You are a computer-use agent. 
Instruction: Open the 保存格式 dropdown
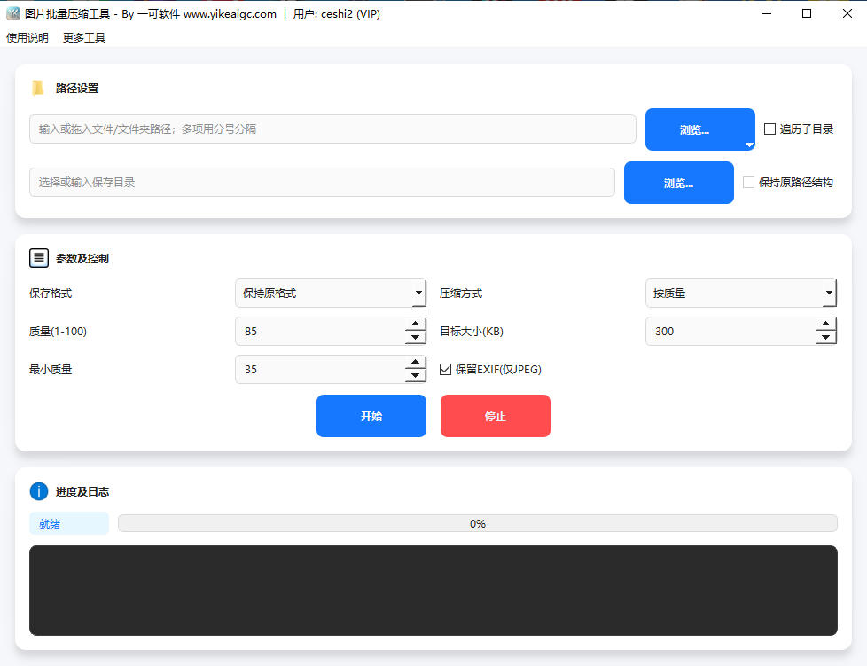point(330,293)
